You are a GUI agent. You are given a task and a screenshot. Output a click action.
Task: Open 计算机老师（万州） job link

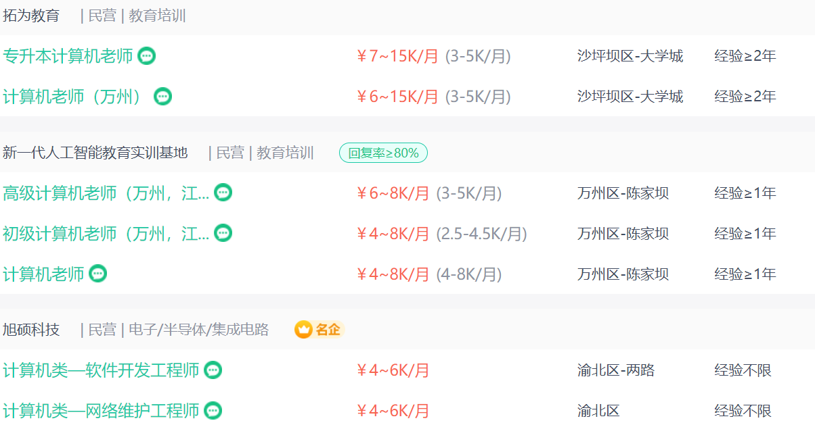[x=76, y=97]
